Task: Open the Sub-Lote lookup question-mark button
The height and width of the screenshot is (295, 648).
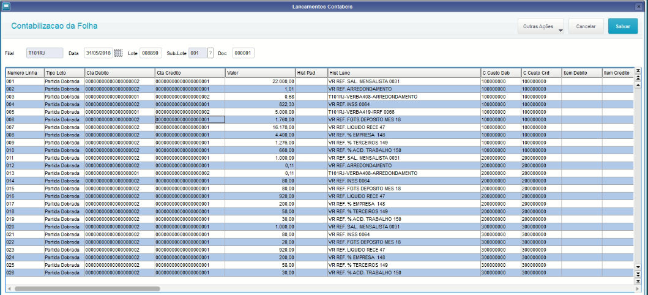Action: tap(210, 53)
